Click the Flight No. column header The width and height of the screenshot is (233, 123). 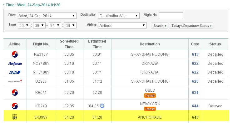[x=41, y=44]
